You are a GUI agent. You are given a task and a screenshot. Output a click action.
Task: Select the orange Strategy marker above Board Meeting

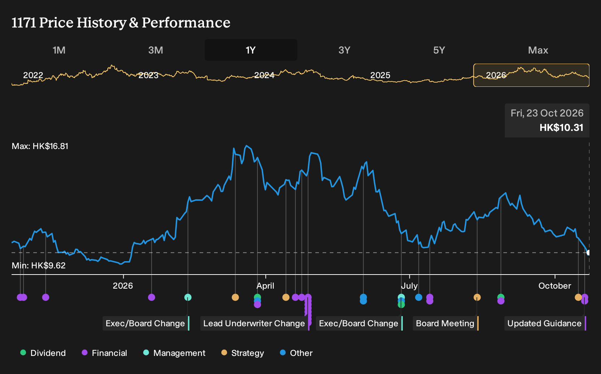477,297
